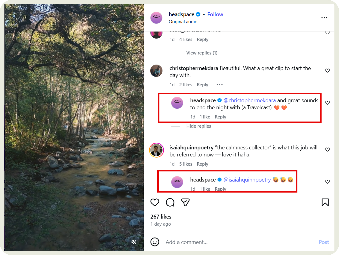This screenshot has width=339, height=255.
Task: Unmute the video audio
Action: pos(134,242)
